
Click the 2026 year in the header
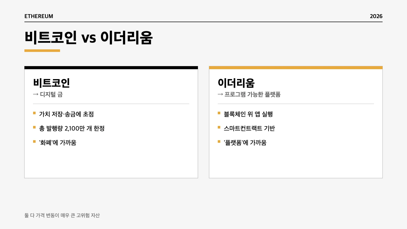(376, 16)
